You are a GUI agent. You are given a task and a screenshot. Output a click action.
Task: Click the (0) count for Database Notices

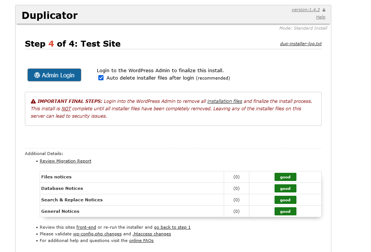(x=236, y=188)
